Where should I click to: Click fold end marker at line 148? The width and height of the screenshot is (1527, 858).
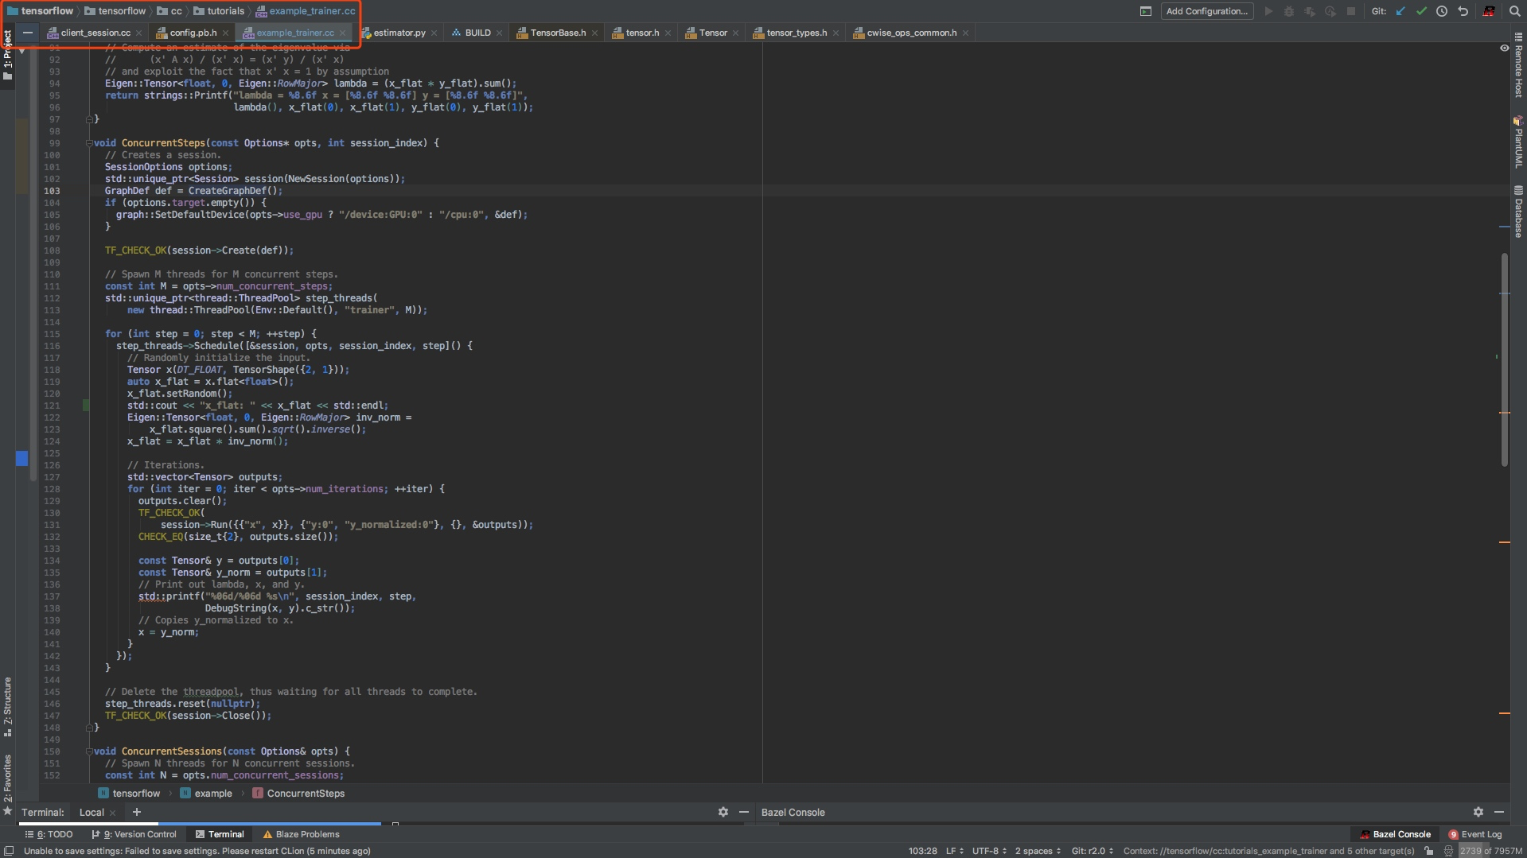click(89, 728)
